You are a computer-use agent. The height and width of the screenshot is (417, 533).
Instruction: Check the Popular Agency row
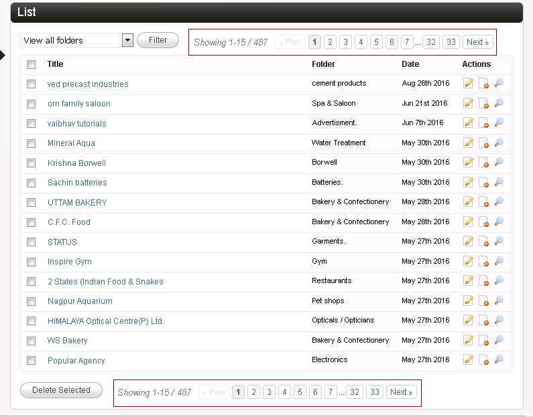click(x=32, y=360)
